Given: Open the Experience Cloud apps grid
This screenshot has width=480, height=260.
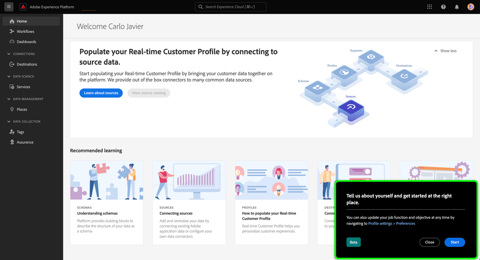Looking at the screenshot, I should (429, 6).
